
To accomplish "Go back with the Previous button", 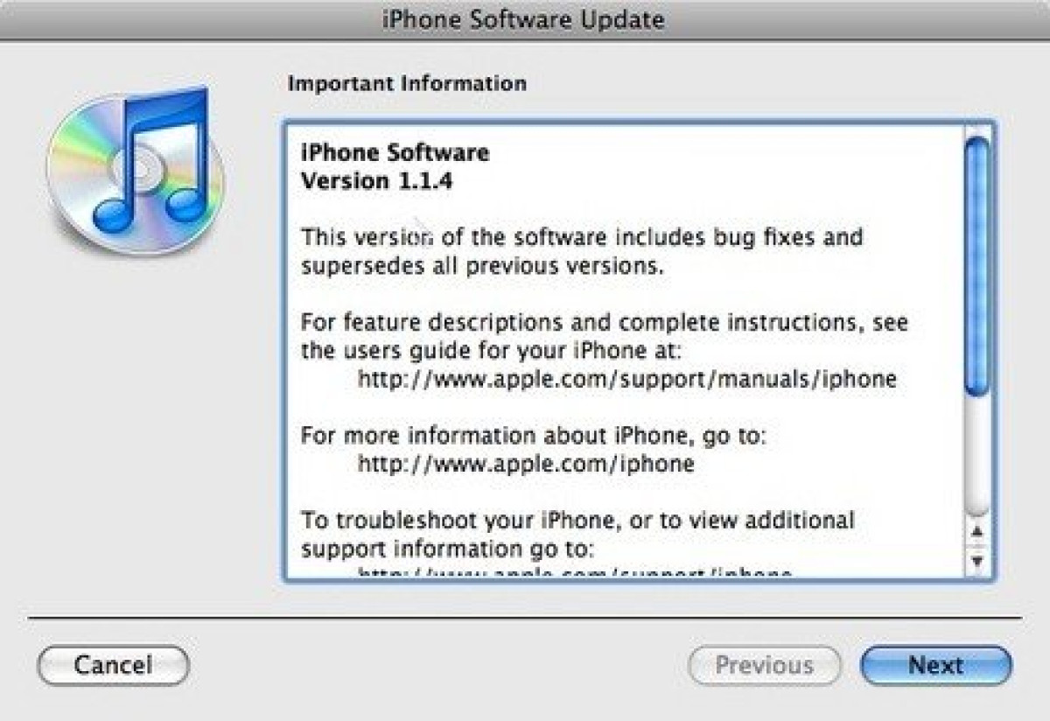I will click(x=764, y=665).
